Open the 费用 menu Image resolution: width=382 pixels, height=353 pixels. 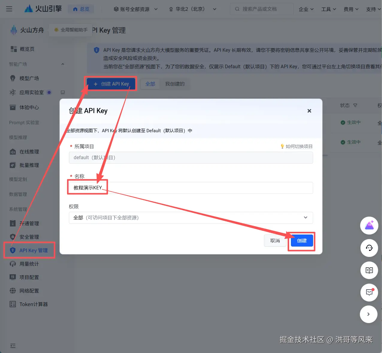point(351,9)
